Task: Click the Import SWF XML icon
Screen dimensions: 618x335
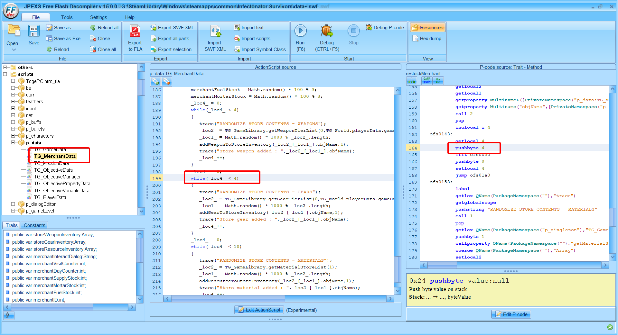Action: click(215, 31)
